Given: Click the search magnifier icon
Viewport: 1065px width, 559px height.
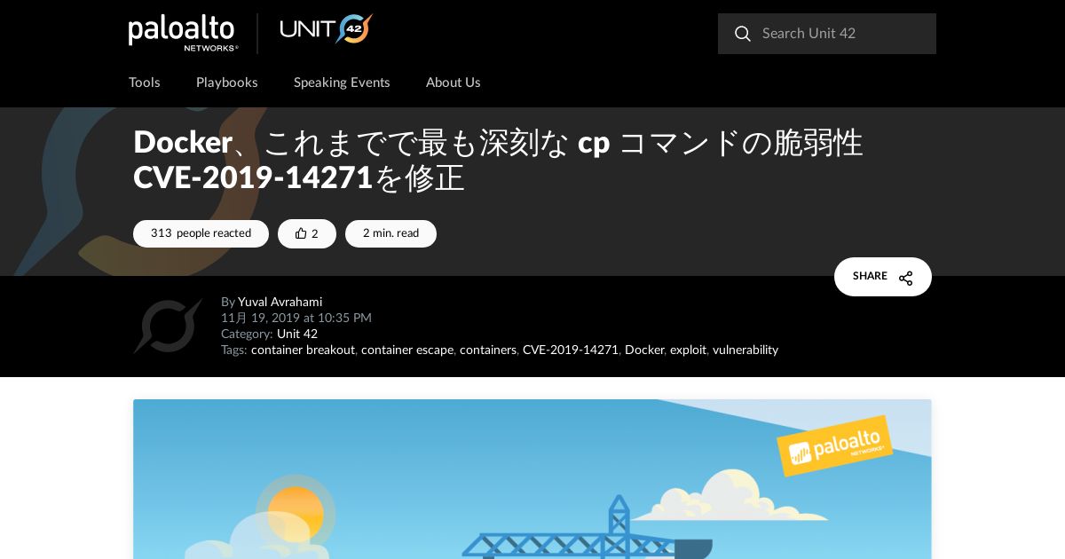Looking at the screenshot, I should tap(743, 34).
